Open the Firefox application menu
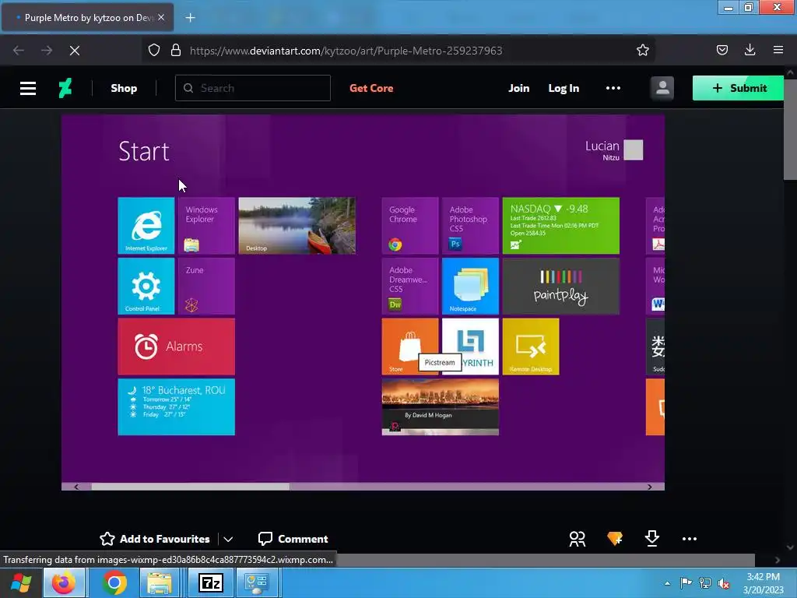 pyautogui.click(x=778, y=50)
